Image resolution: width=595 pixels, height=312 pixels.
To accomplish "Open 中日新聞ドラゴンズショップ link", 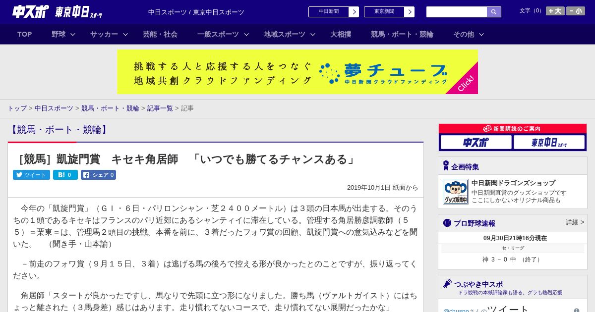I will point(513,183).
